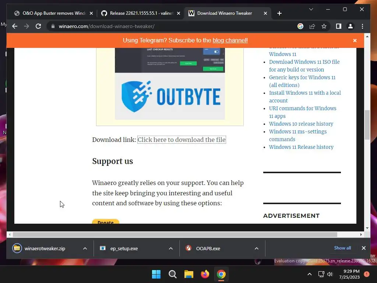Expand options for winaerotweaker.zip download
377x283 pixels.
pos(85,248)
